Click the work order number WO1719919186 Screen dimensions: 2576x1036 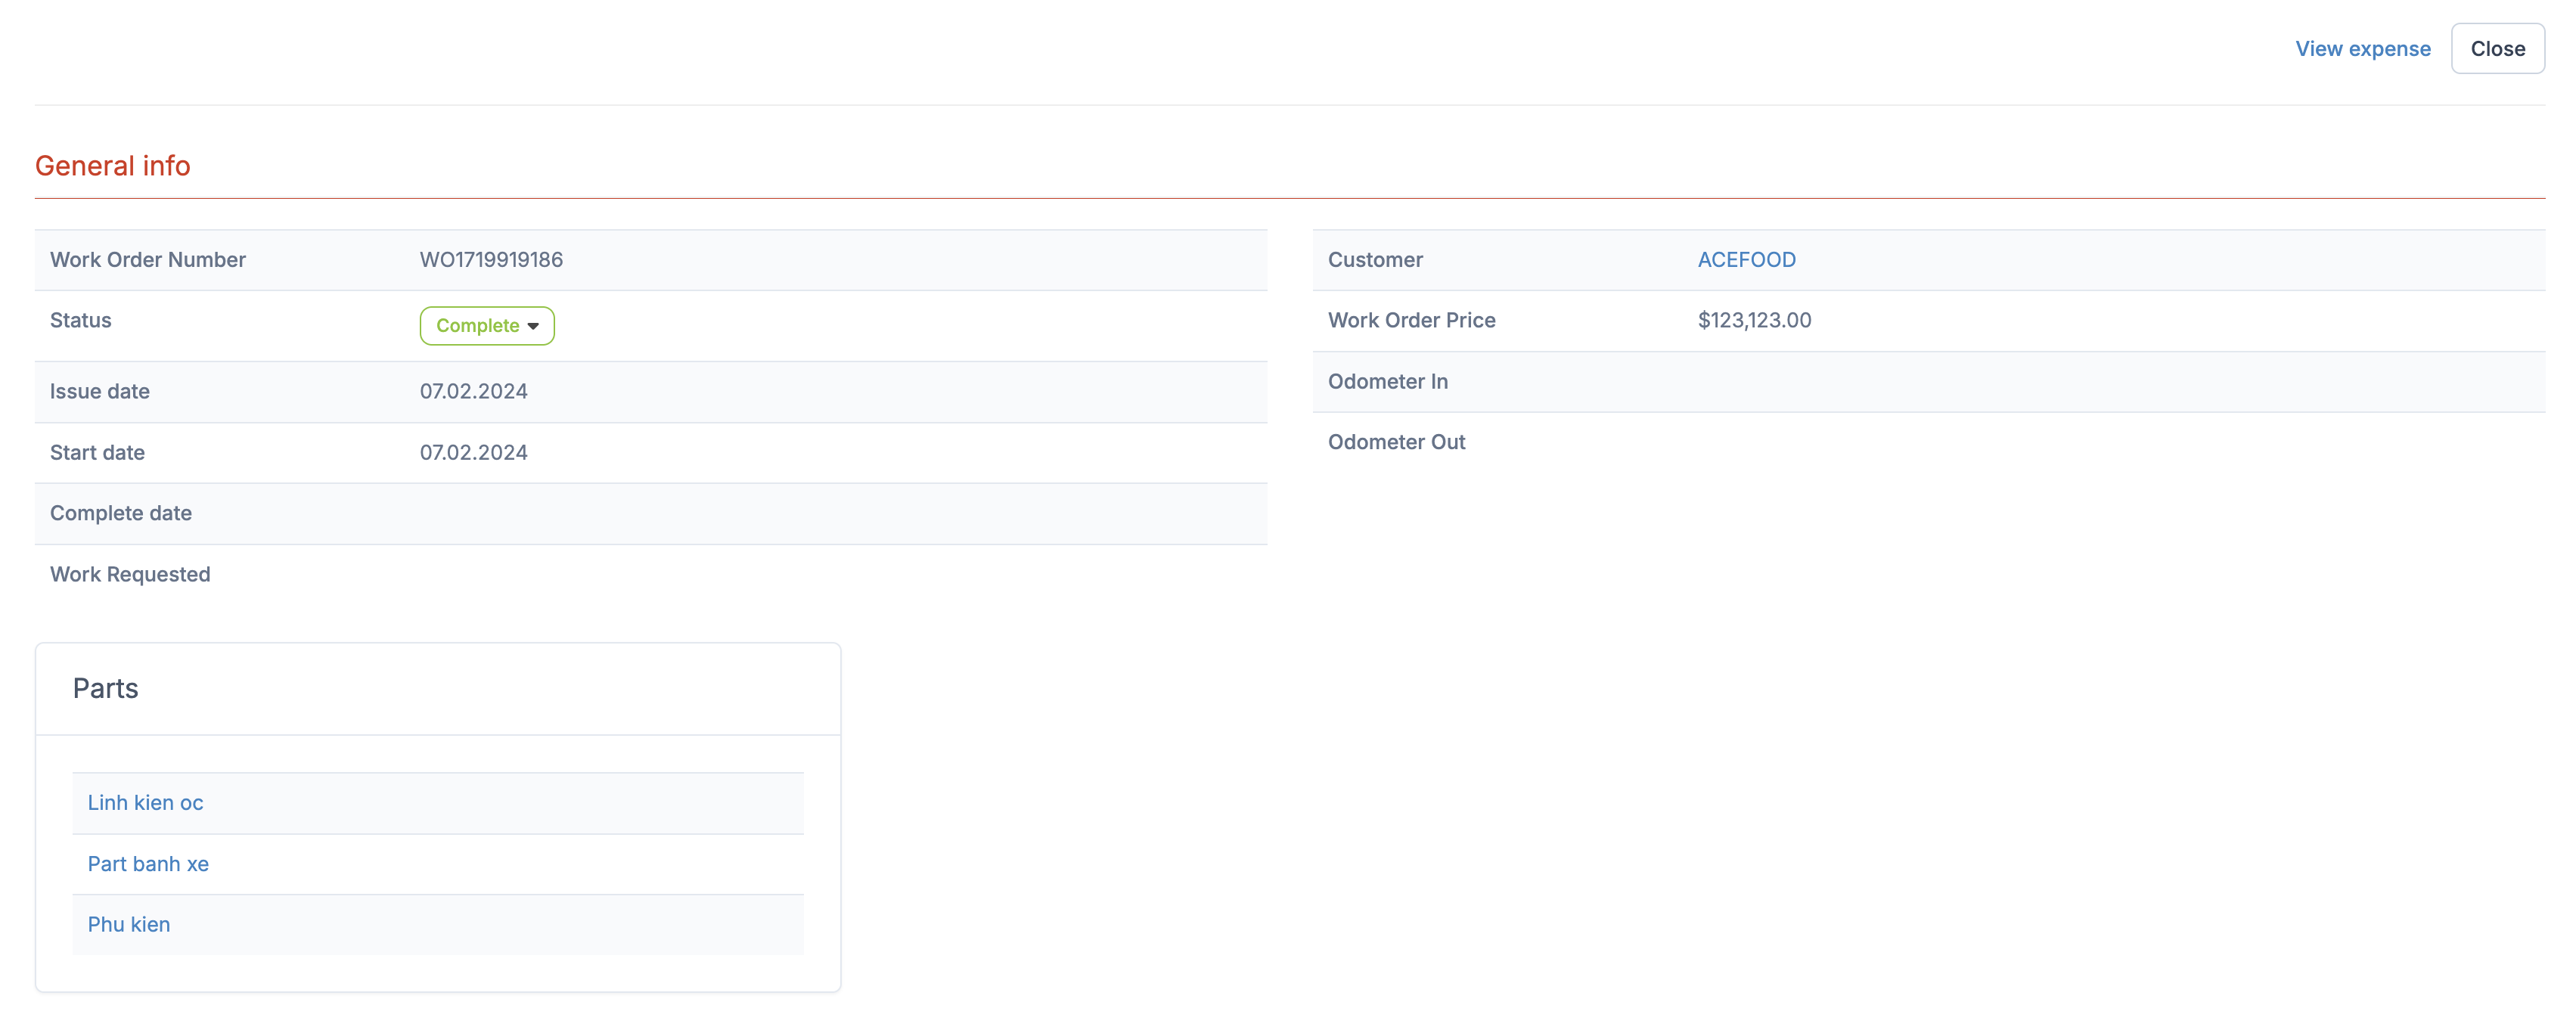pyautogui.click(x=491, y=260)
